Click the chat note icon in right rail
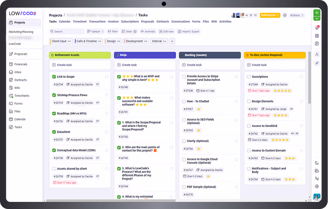Screen dimensions: 328x209 click(x=317, y=43)
